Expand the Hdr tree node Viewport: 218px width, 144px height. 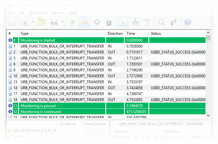(x=9, y=137)
